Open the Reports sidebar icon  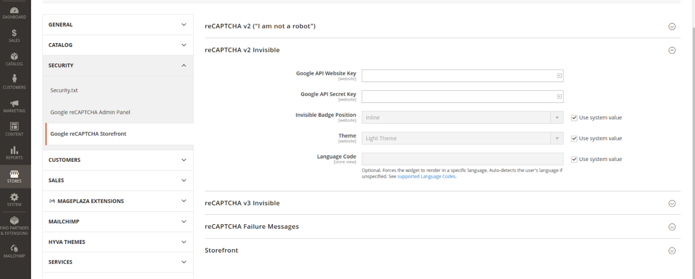pos(14,152)
